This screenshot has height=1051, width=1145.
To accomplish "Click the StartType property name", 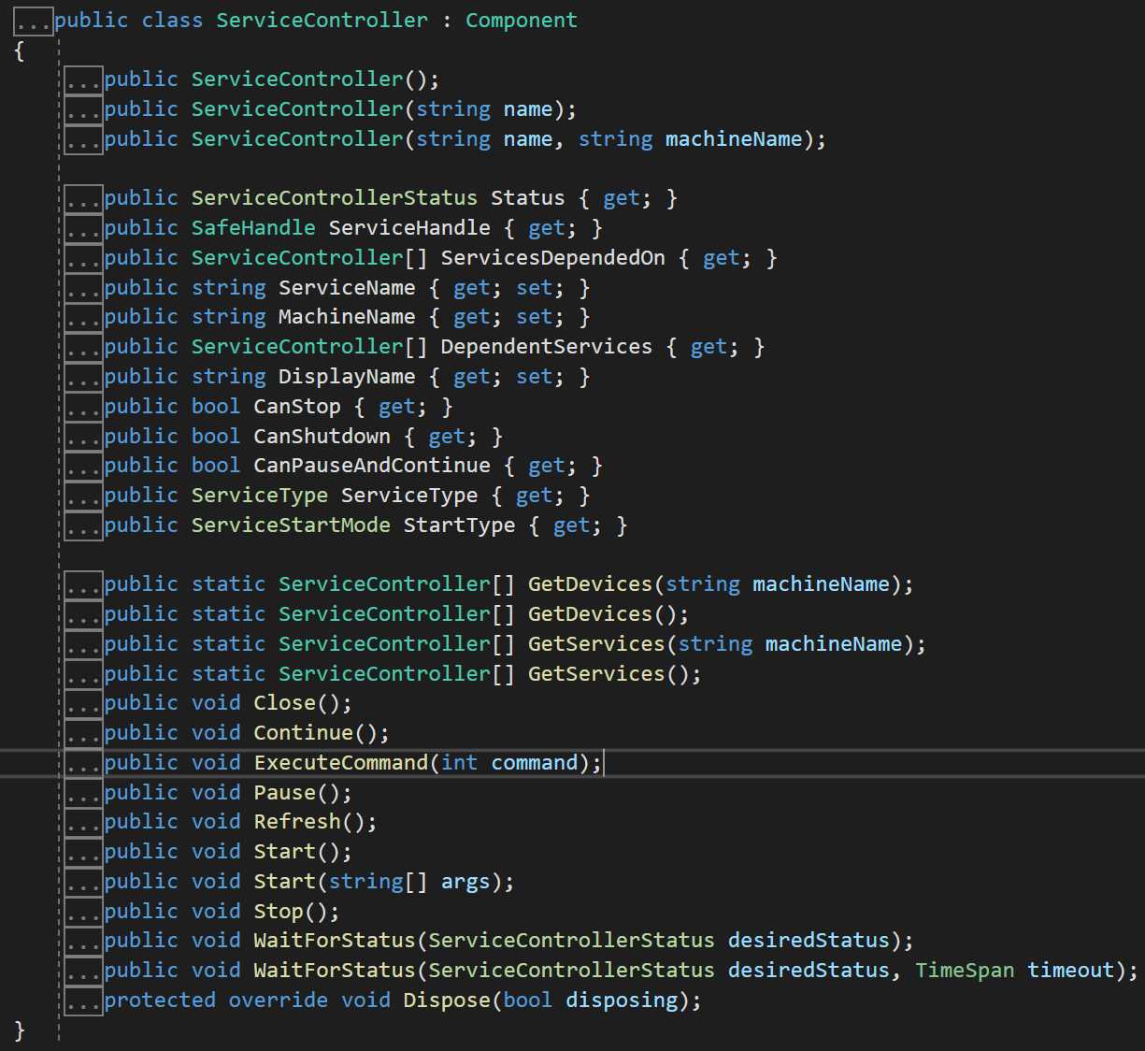I will pyautogui.click(x=459, y=525).
